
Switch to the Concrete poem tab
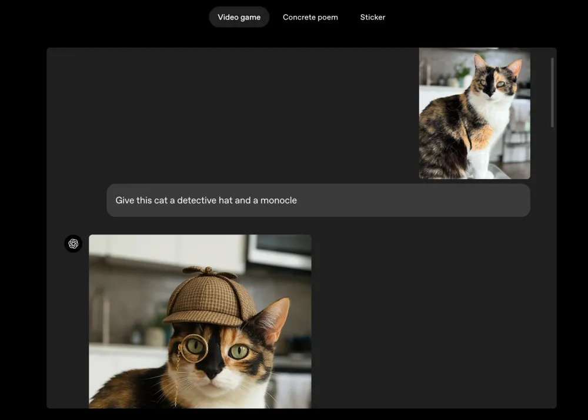click(x=310, y=17)
